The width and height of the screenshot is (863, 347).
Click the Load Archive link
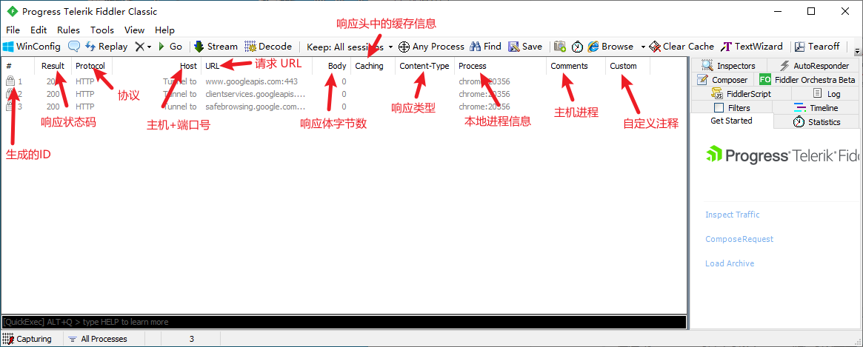point(730,263)
